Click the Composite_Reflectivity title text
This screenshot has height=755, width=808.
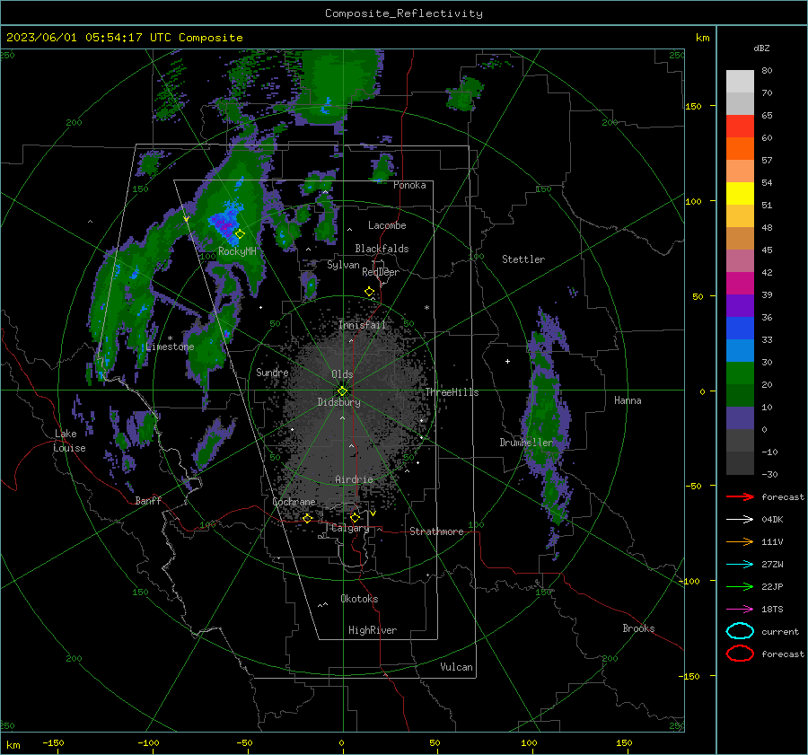[403, 13]
